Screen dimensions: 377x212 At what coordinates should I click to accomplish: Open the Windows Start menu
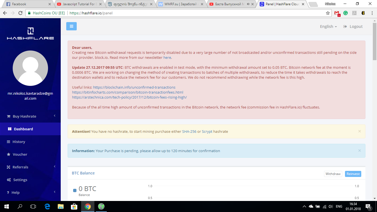pyautogui.click(x=7, y=206)
